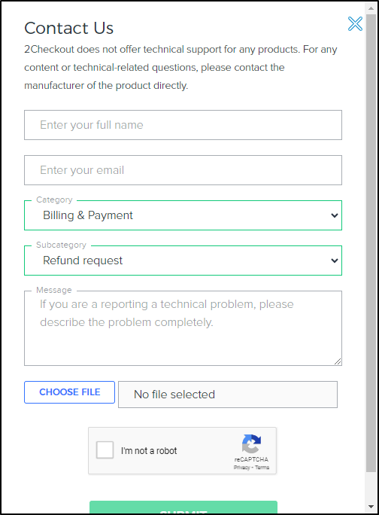Click the scrollbar down arrow
Screen dimensions: 379x515
(371, 507)
